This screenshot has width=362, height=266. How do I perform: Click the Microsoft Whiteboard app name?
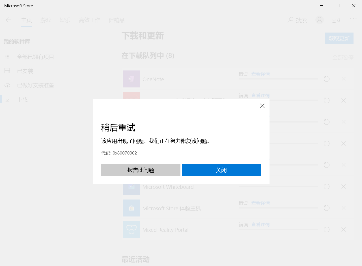click(168, 187)
